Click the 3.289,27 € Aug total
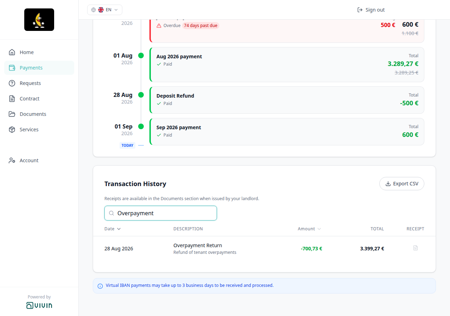Viewport: 450px width, 316px height. pos(403,64)
